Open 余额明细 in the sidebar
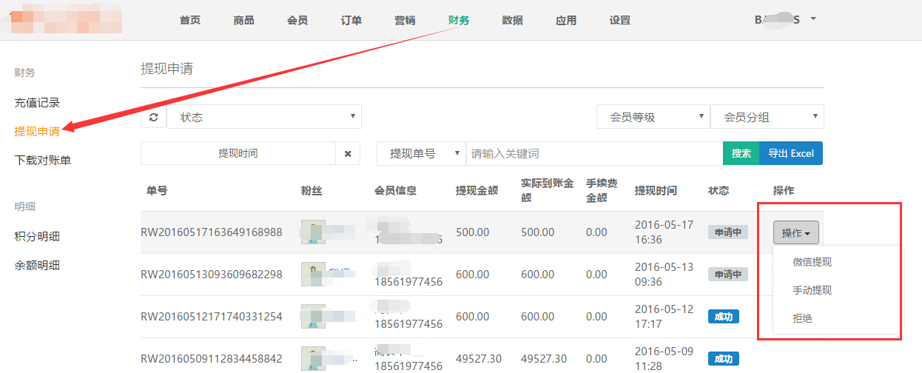This screenshot has width=922, height=373. [x=37, y=265]
